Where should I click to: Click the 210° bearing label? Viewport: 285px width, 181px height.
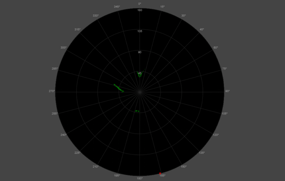96,167
